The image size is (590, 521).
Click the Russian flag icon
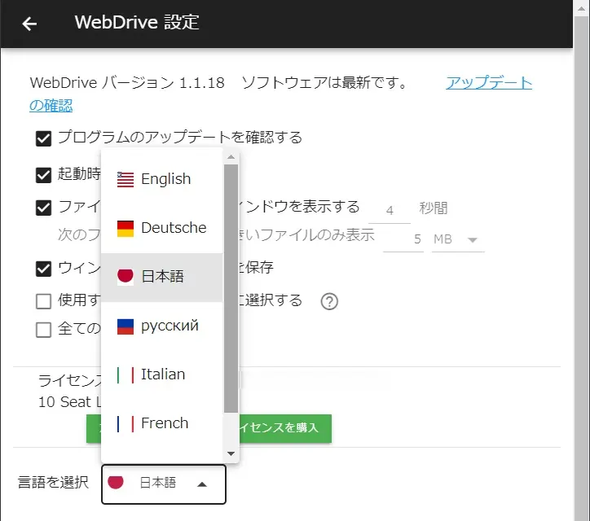[125, 326]
